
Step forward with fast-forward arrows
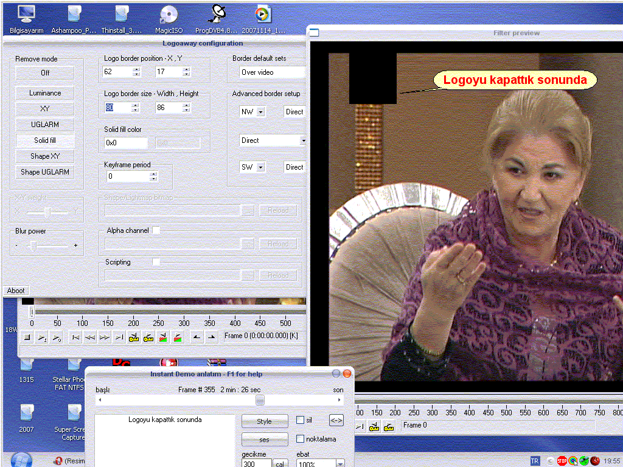tap(105, 337)
